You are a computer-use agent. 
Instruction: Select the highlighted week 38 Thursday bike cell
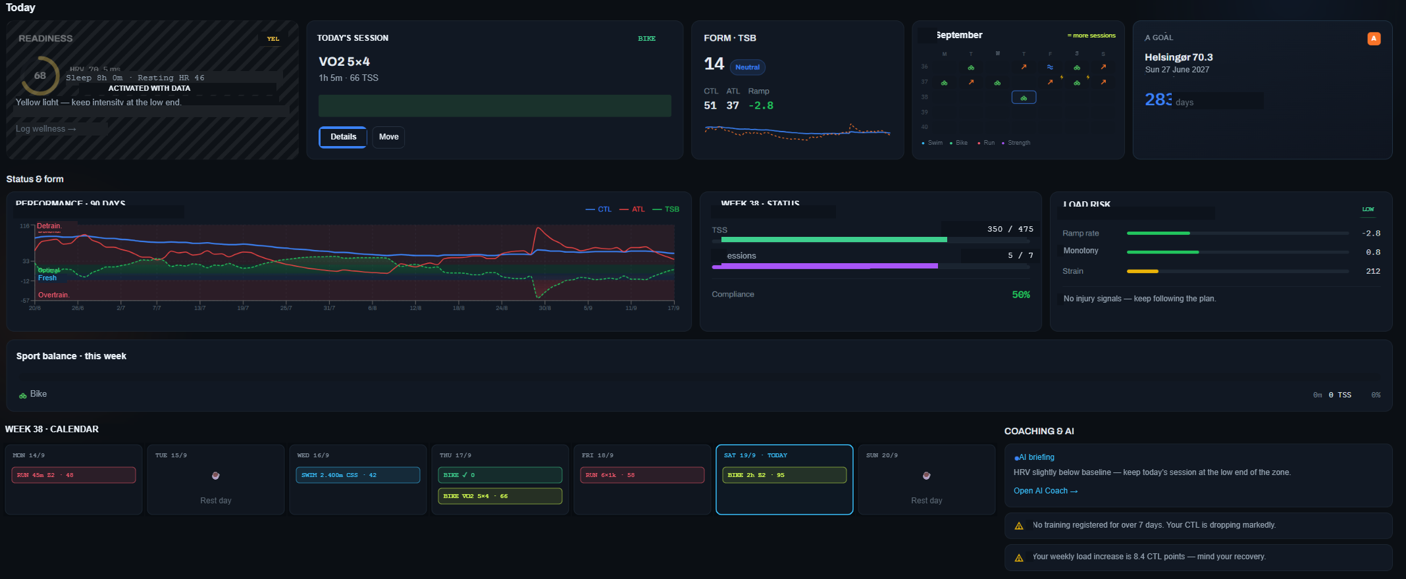[x=1024, y=97]
